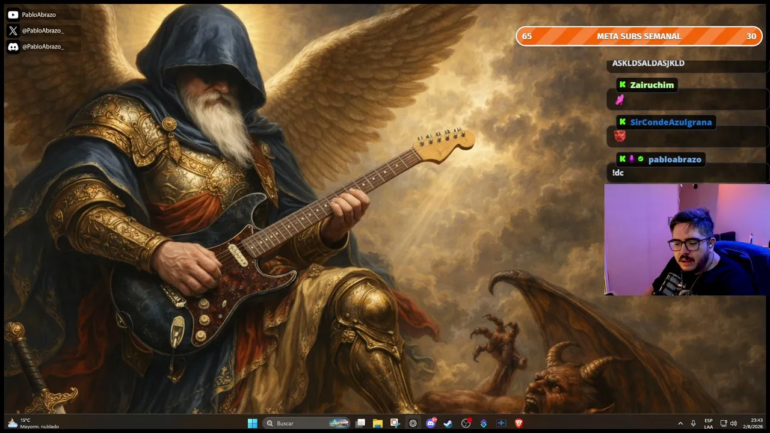The image size is (770, 433).
Task: Show hidden system tray icons
Action: click(x=680, y=423)
